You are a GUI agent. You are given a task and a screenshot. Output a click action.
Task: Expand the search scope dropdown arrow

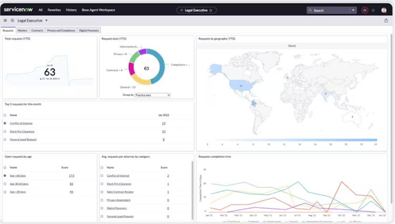[x=353, y=11]
